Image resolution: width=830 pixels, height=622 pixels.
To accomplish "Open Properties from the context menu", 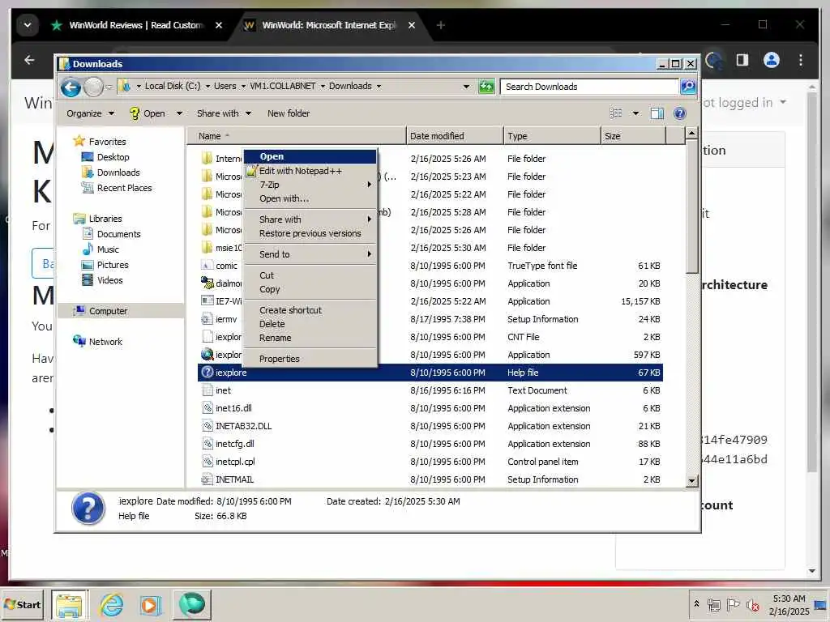I will (310, 359).
